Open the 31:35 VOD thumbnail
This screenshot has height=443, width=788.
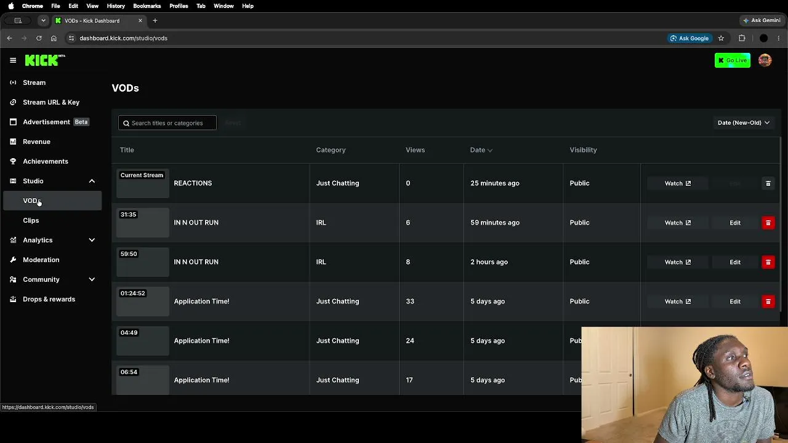(143, 223)
